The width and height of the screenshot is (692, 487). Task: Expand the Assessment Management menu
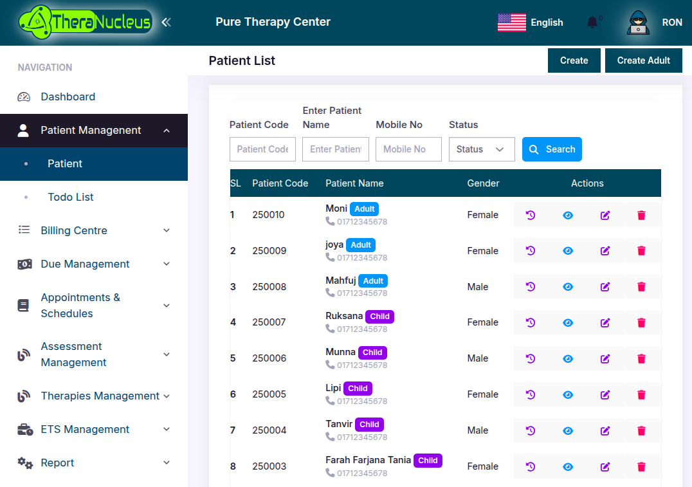click(x=93, y=354)
